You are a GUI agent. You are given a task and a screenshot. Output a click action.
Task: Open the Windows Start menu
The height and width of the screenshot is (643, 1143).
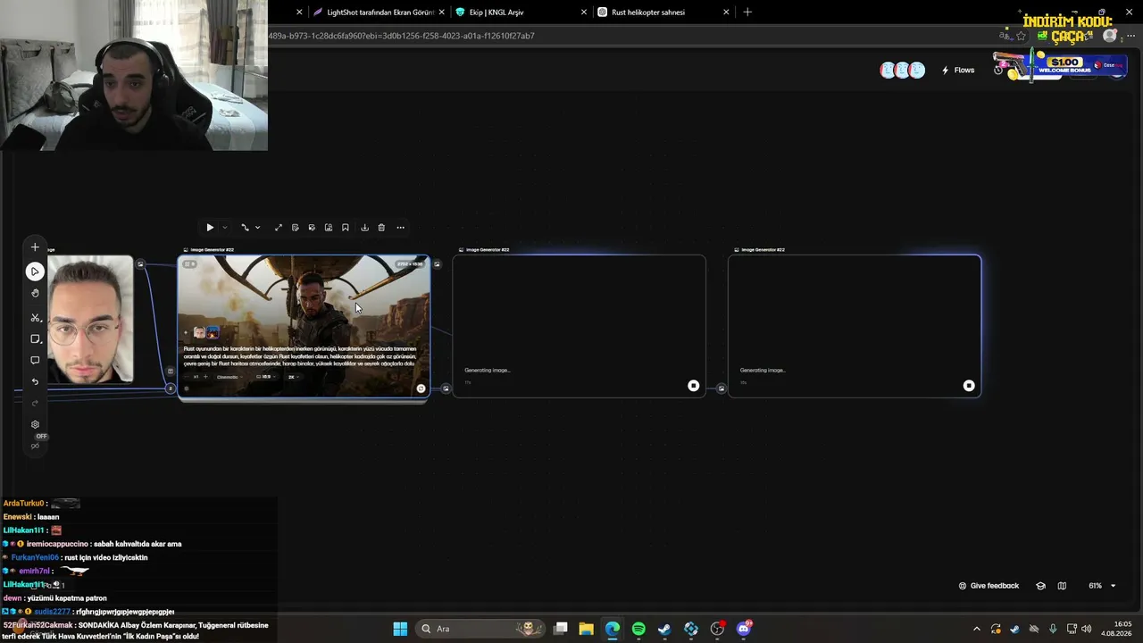point(400,629)
